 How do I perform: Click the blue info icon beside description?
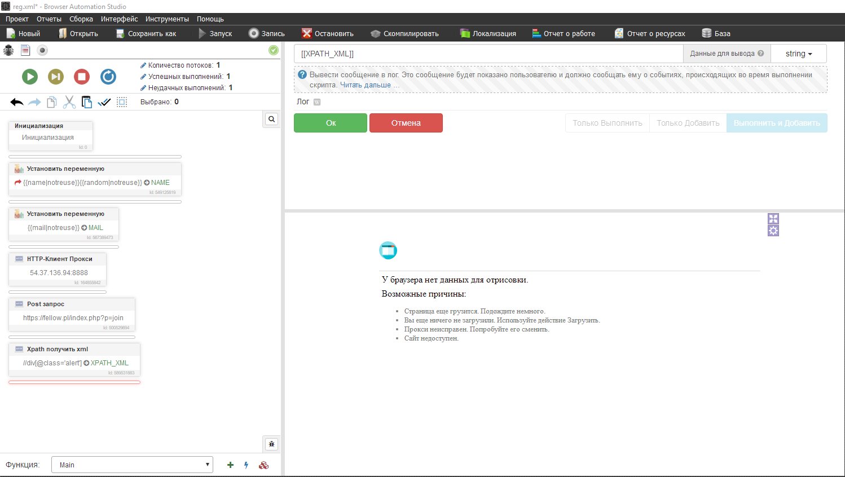click(302, 74)
